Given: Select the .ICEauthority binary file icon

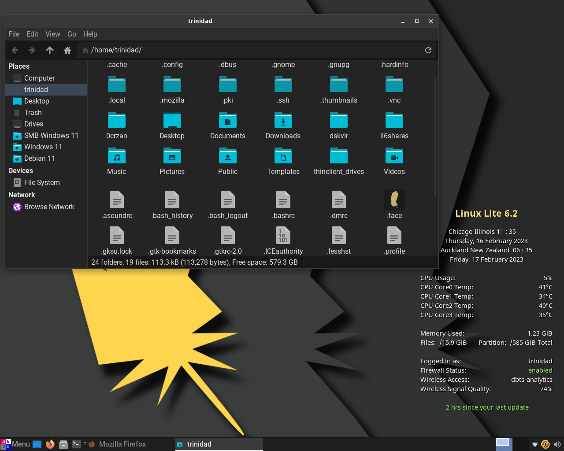Looking at the screenshot, I should coord(283,235).
